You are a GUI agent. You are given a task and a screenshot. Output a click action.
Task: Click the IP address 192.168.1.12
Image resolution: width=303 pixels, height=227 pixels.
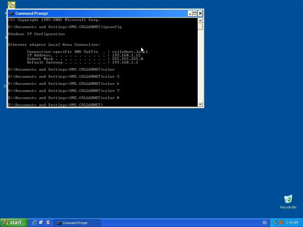(126, 55)
